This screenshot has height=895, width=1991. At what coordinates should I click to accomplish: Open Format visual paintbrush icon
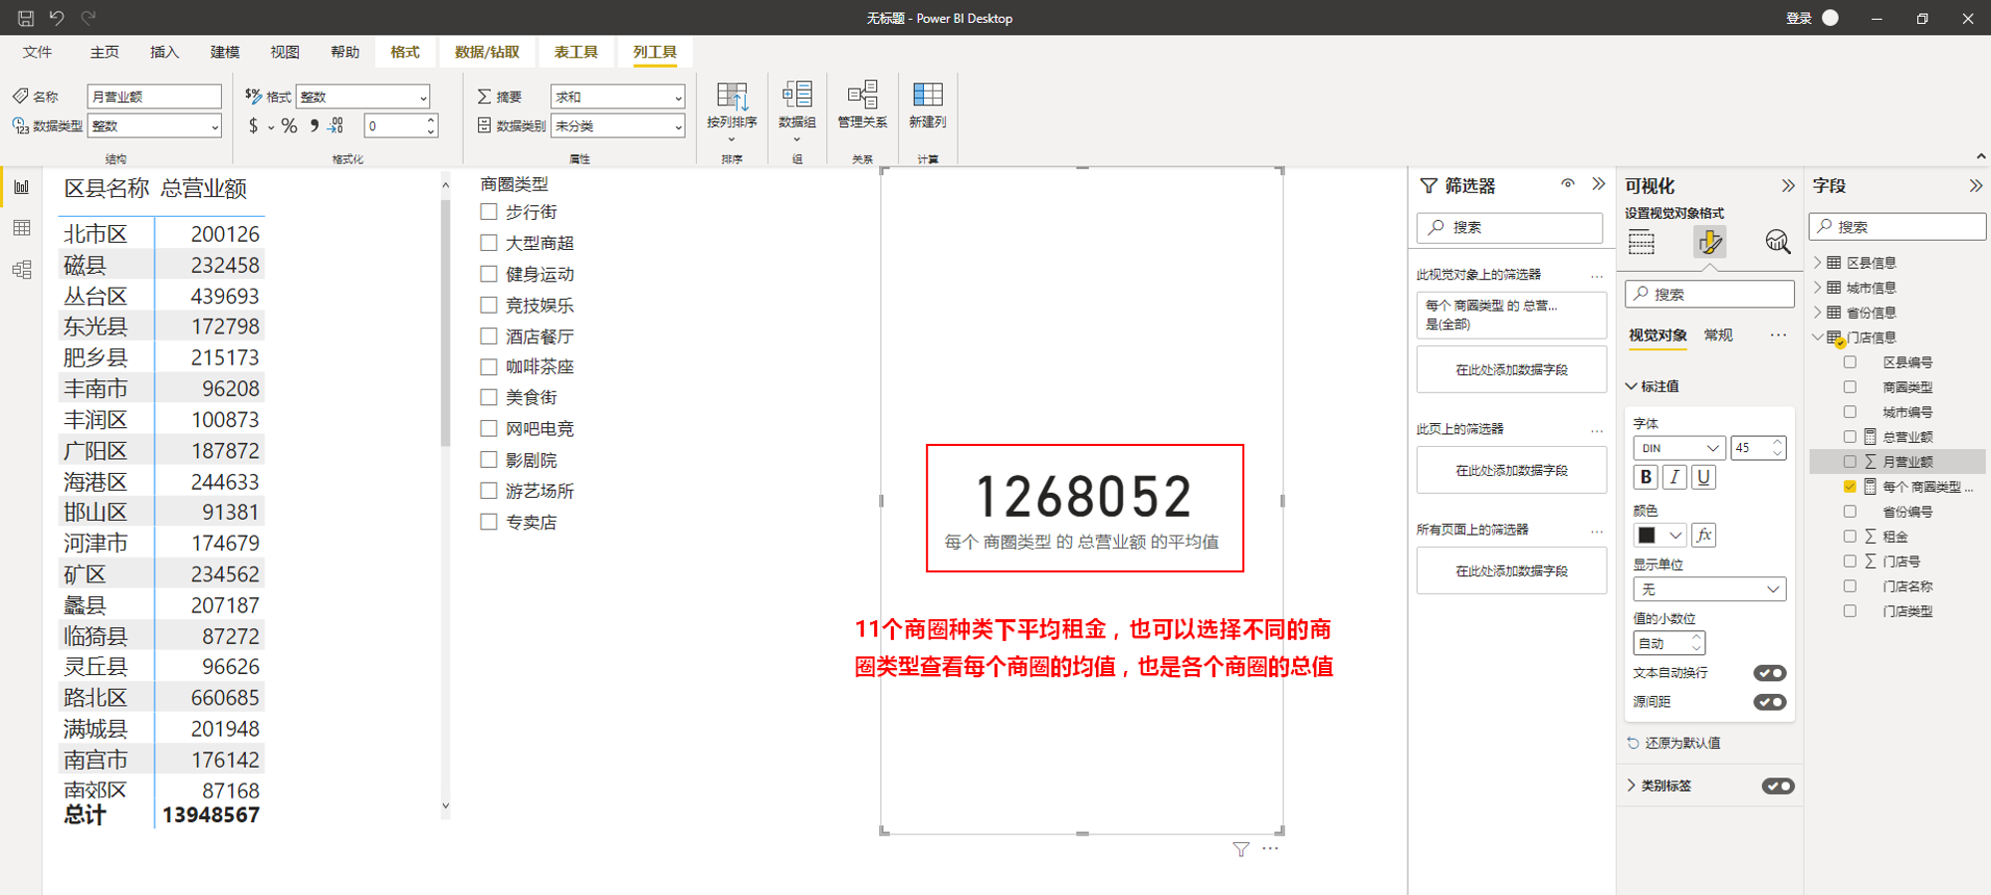click(x=1710, y=242)
